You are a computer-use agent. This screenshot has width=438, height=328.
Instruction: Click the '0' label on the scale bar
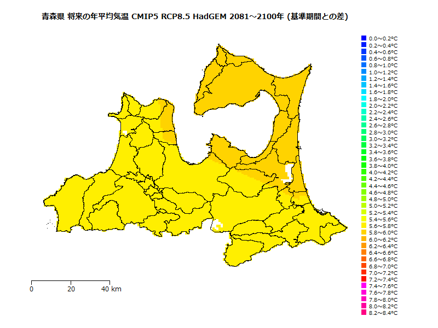pos(32,289)
